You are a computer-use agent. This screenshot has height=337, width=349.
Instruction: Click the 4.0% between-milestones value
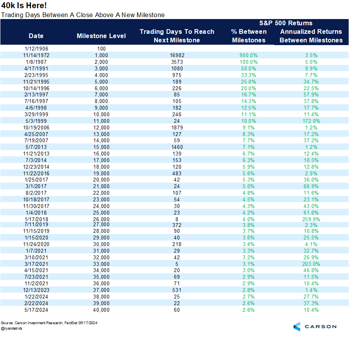coord(248,219)
